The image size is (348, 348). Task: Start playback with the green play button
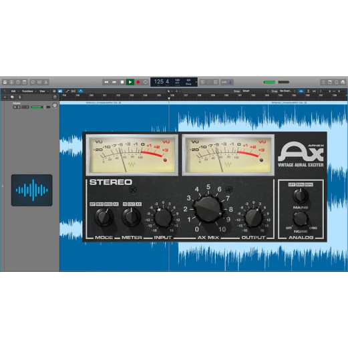(130, 82)
